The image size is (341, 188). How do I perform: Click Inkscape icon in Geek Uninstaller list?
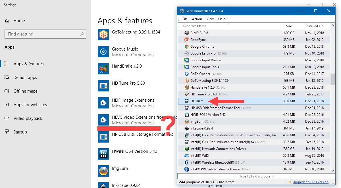pyautogui.click(x=187, y=128)
